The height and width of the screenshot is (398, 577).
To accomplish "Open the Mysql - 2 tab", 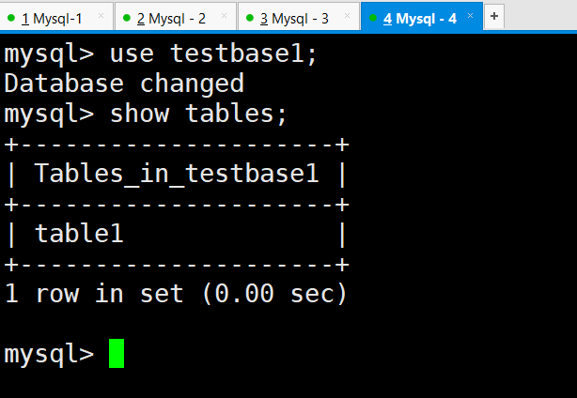I will [x=175, y=17].
